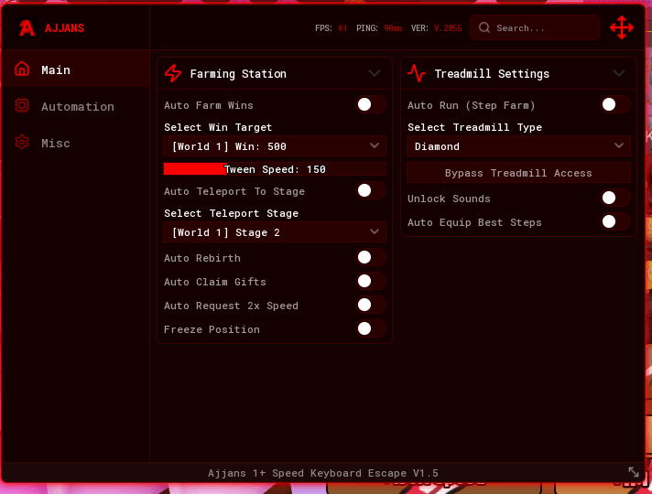Image resolution: width=652 pixels, height=494 pixels.
Task: Enable the Auto Farm Wins toggle
Action: [x=371, y=104]
